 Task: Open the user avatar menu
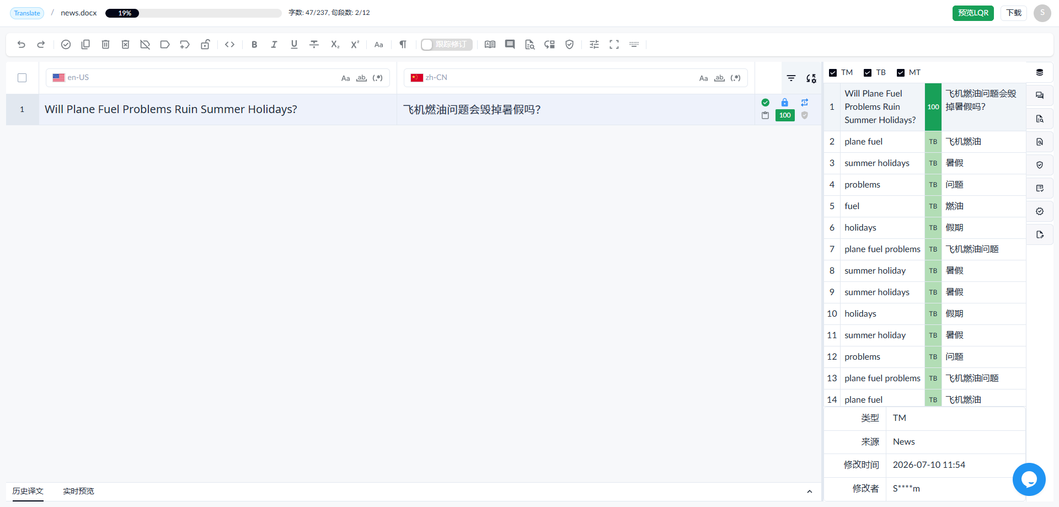(x=1042, y=13)
